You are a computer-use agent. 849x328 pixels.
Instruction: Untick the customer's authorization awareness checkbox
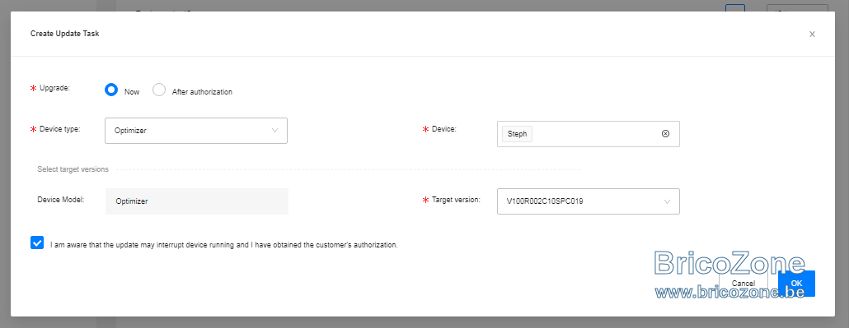click(x=37, y=243)
